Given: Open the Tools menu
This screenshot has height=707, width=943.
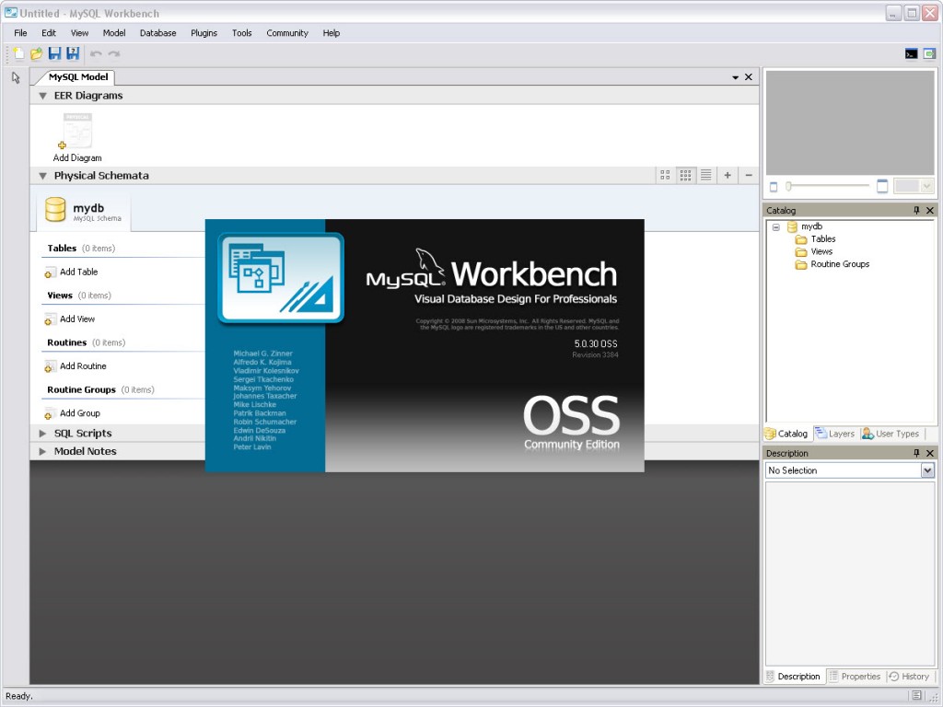Looking at the screenshot, I should coord(242,33).
